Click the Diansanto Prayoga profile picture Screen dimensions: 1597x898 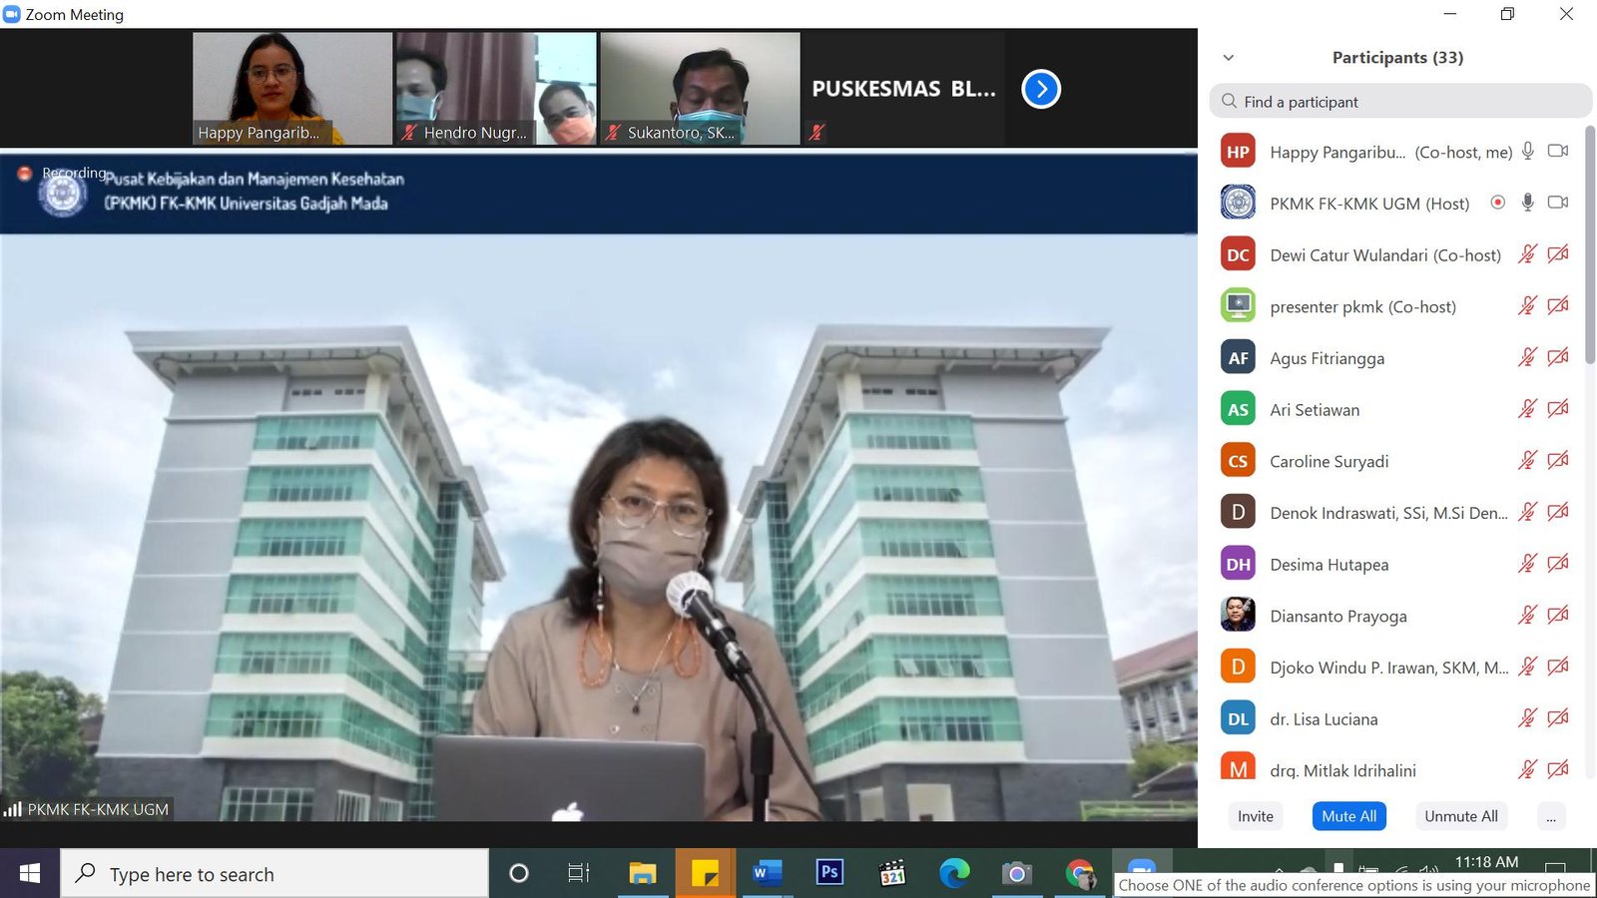point(1238,615)
